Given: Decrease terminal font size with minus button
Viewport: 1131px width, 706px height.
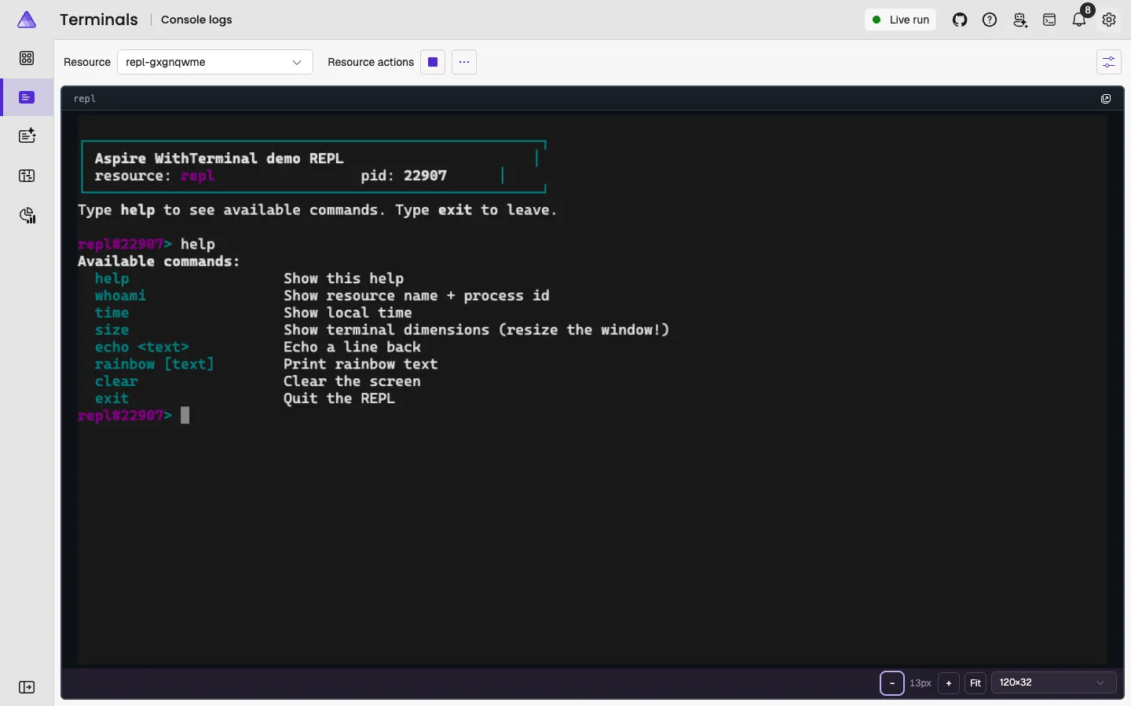Looking at the screenshot, I should click(892, 683).
